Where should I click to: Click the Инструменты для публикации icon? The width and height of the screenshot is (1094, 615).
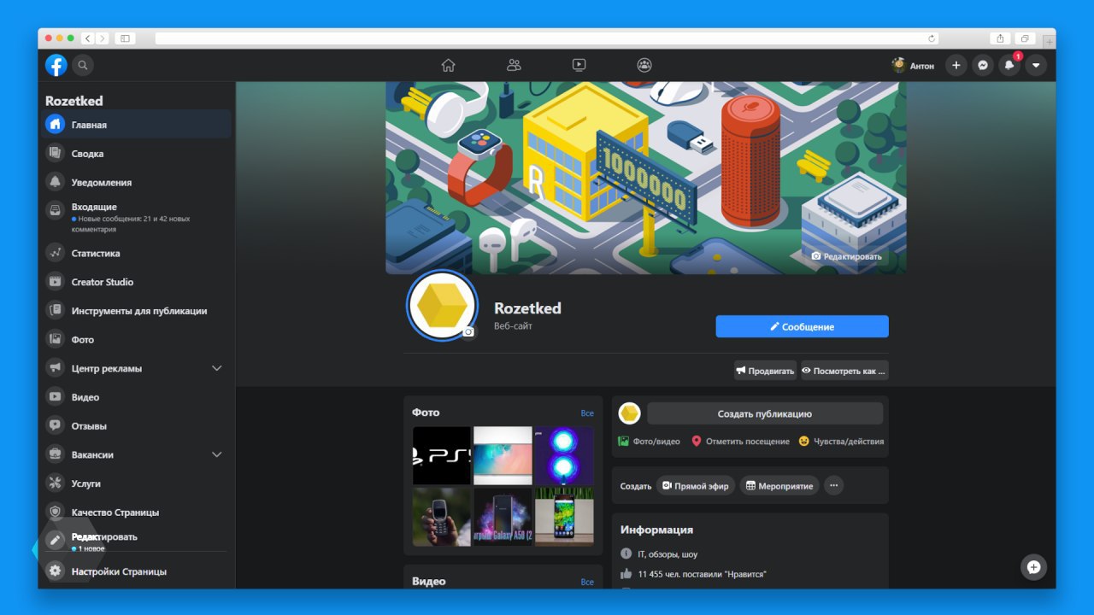coord(56,311)
